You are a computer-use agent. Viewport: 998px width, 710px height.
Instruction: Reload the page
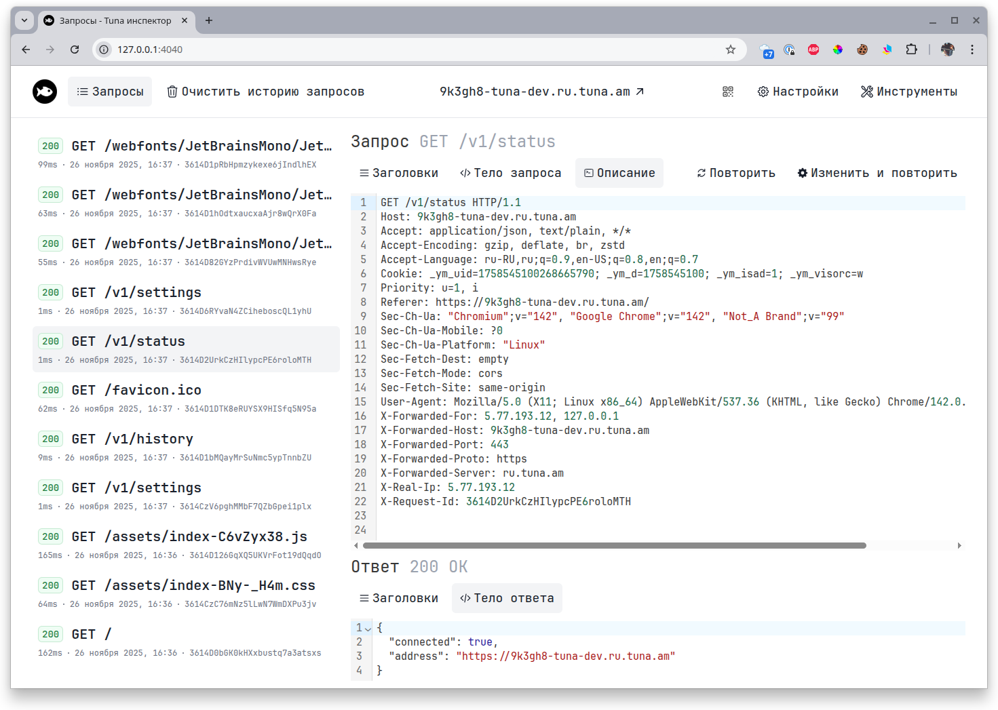point(75,50)
